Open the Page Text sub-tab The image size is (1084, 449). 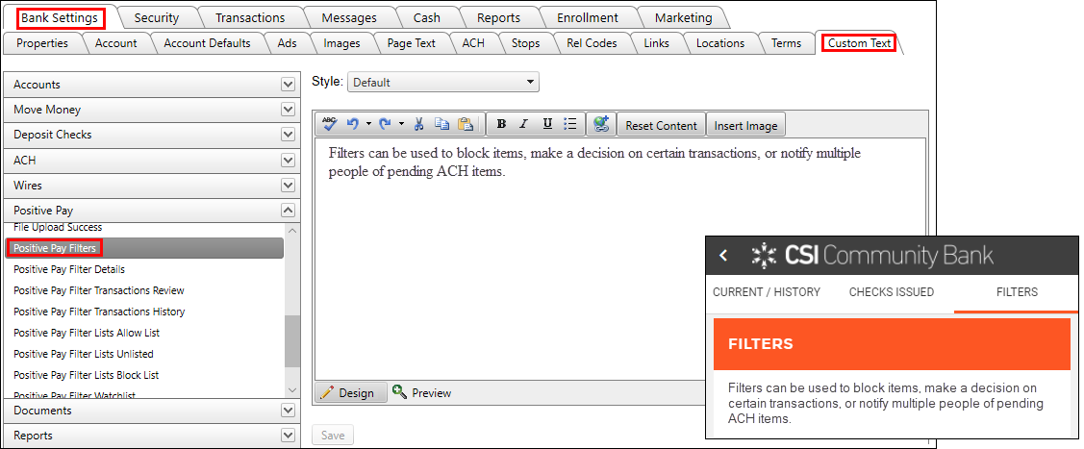click(x=411, y=43)
